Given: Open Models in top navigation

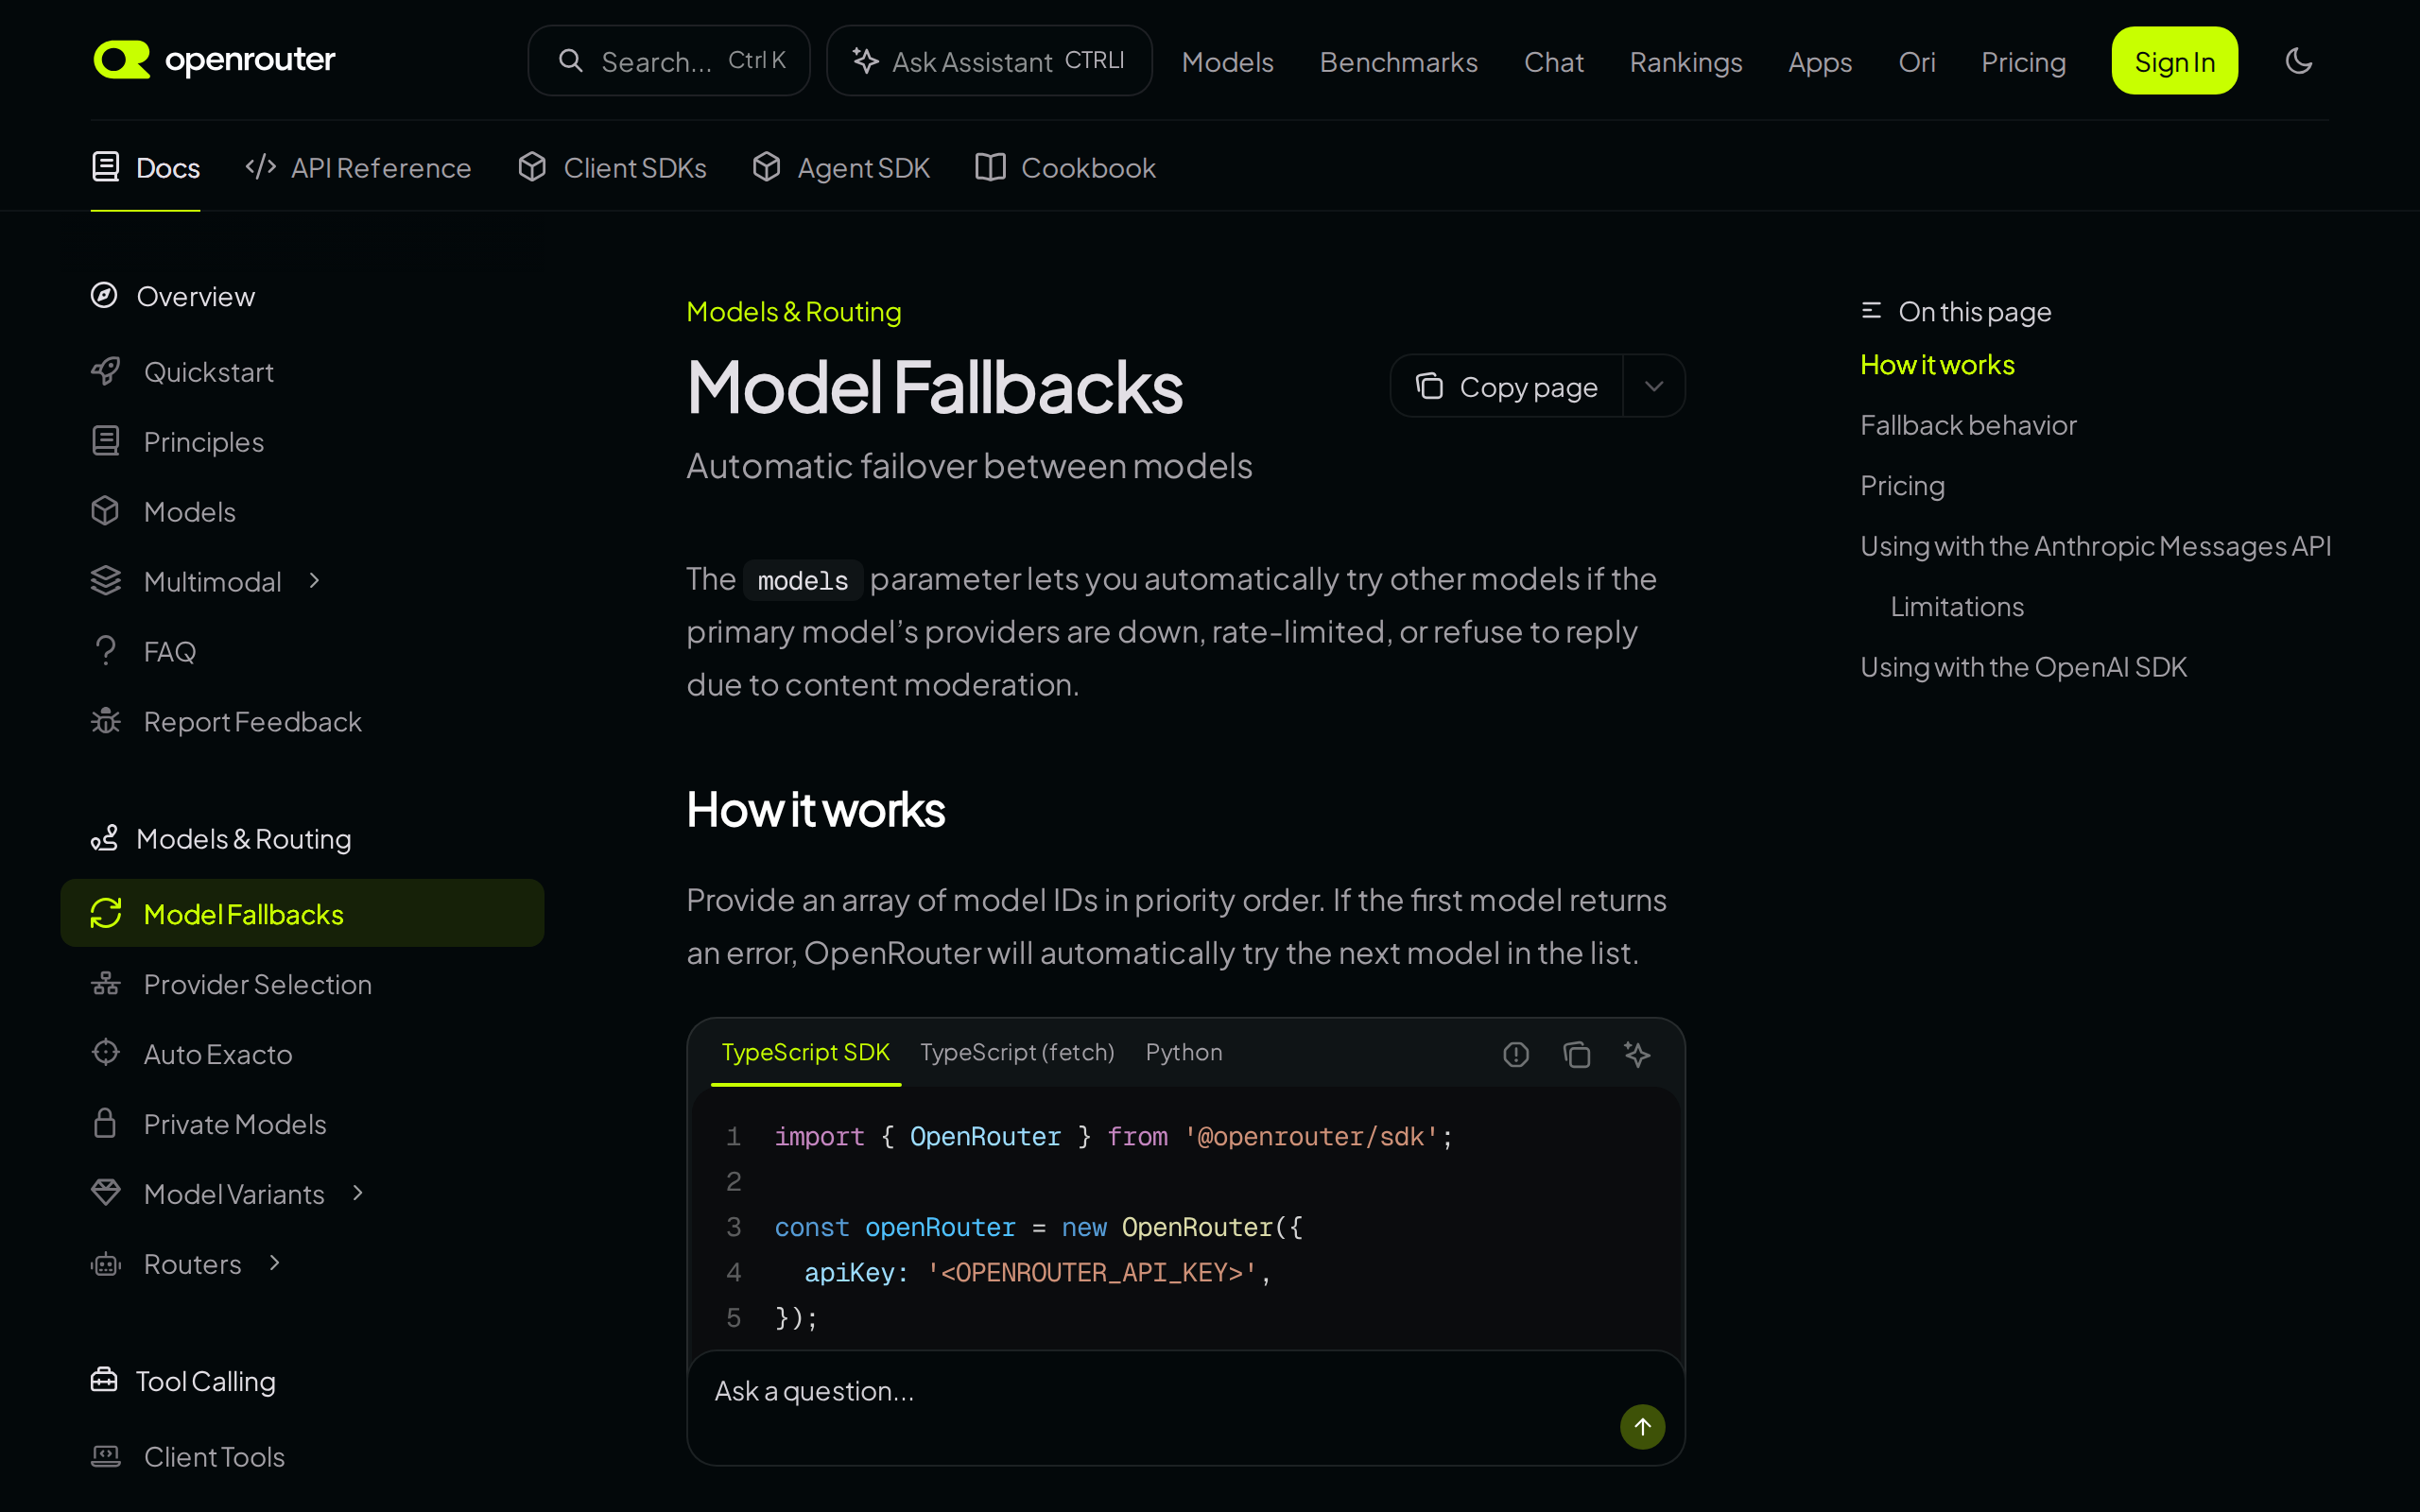Looking at the screenshot, I should (1227, 62).
